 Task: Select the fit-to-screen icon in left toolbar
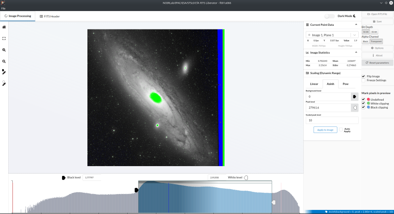point(4,38)
